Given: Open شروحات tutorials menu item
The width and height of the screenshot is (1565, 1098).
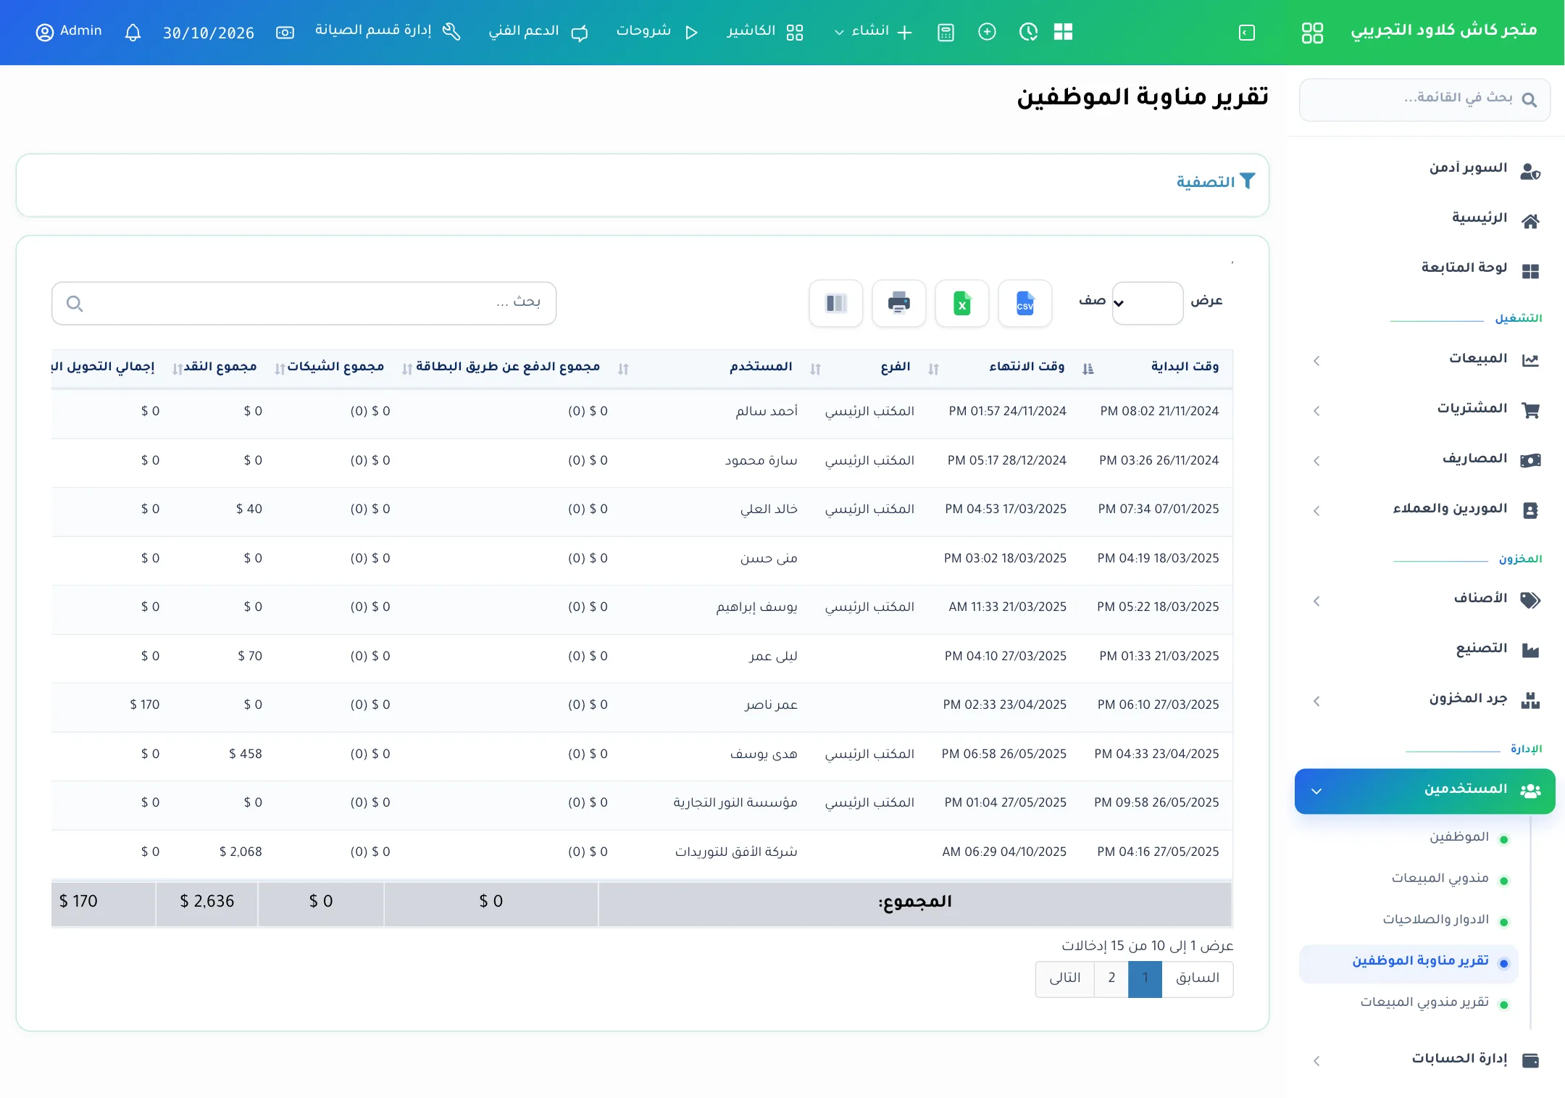Looking at the screenshot, I should pos(657,32).
